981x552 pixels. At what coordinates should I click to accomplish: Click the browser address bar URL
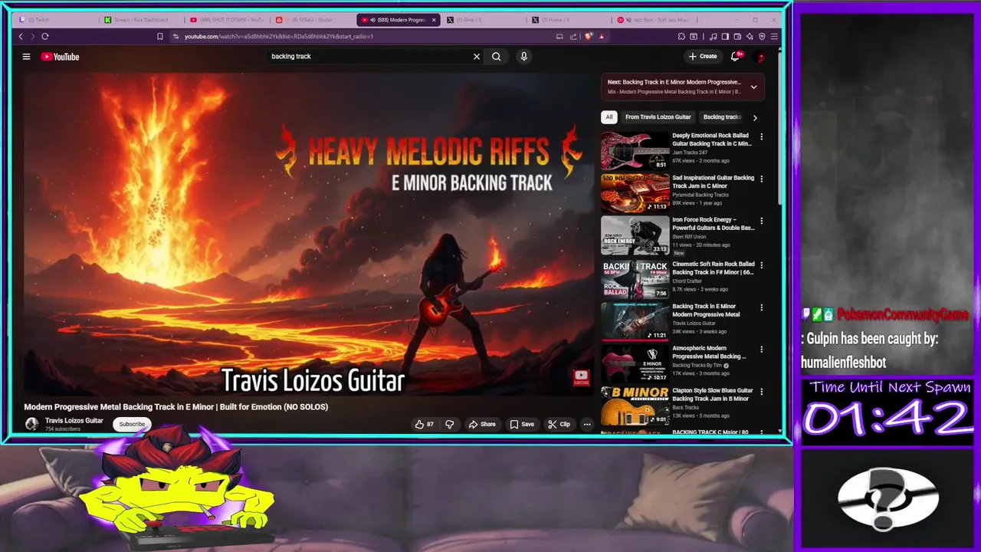pos(279,36)
